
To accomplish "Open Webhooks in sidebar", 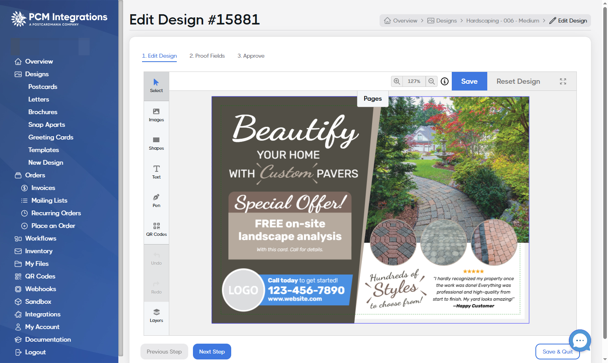I will tap(41, 289).
